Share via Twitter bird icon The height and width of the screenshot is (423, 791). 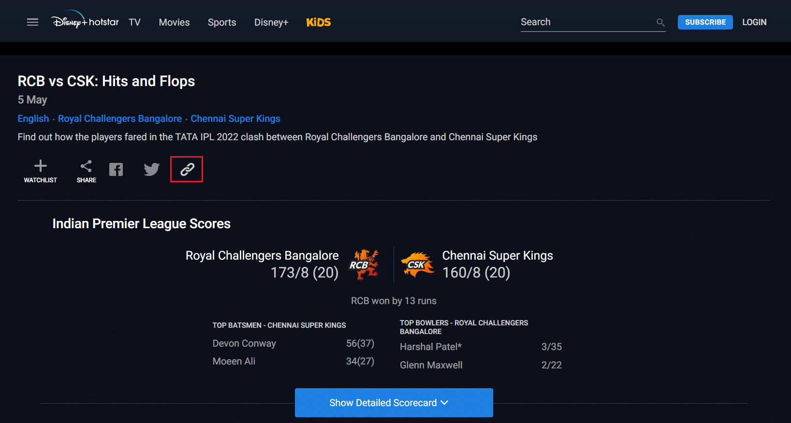pos(151,170)
